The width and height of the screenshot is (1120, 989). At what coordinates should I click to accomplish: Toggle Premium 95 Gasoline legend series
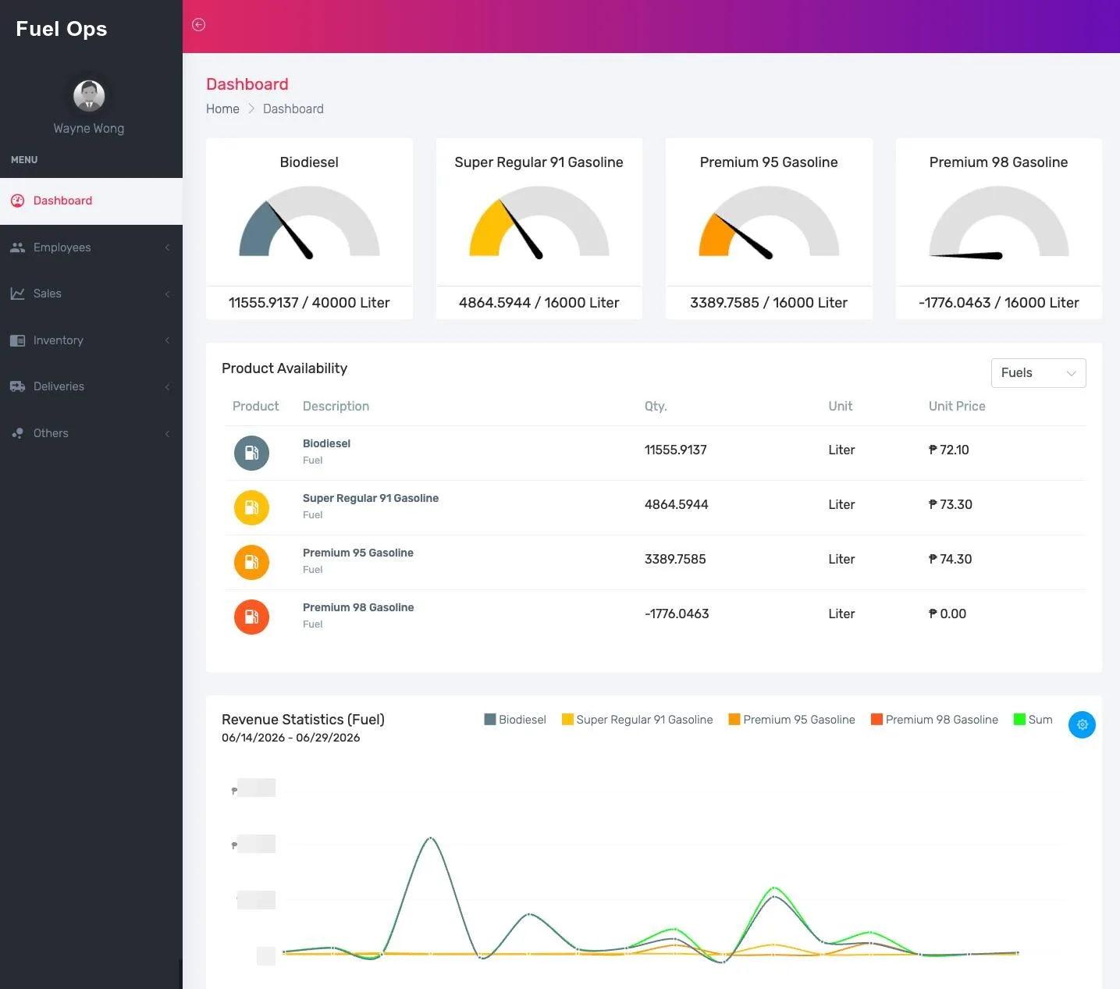pos(791,720)
